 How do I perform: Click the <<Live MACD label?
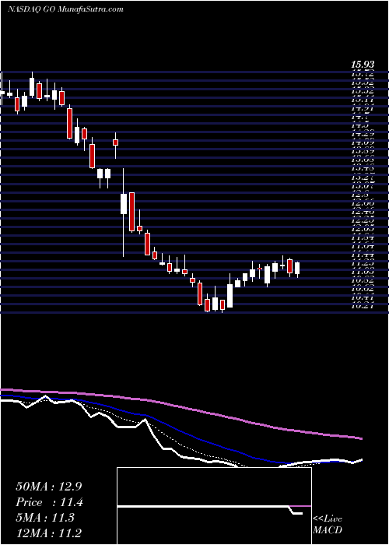[x=328, y=525]
